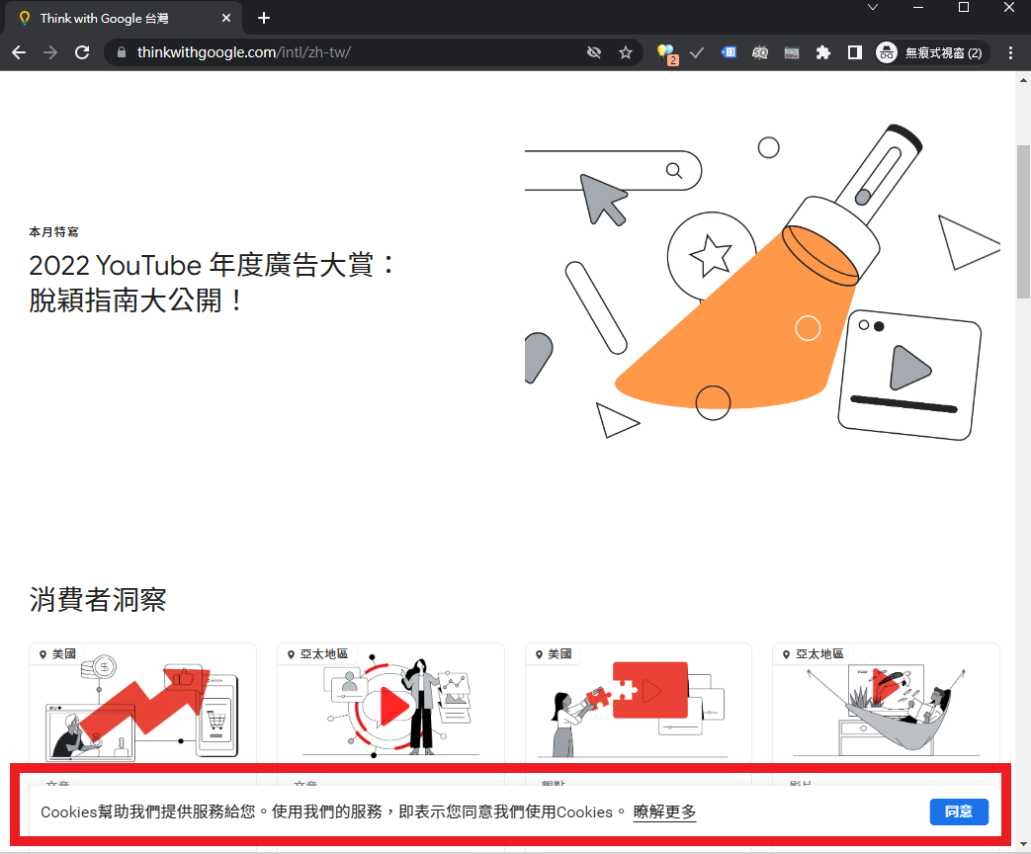Click 瞭解更多 in cookie banner
The image size is (1031, 854).
664,811
